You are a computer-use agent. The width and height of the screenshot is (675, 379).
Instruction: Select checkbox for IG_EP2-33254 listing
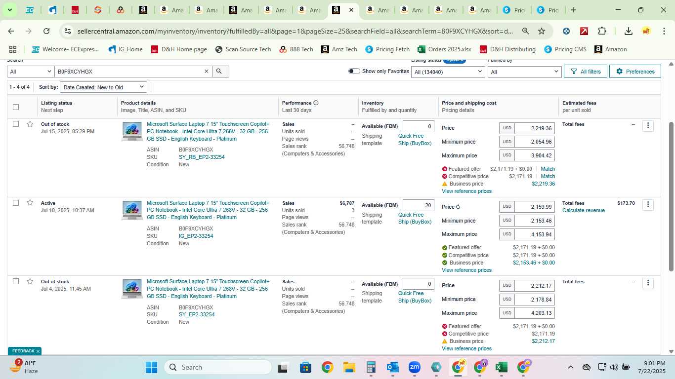pos(16,203)
